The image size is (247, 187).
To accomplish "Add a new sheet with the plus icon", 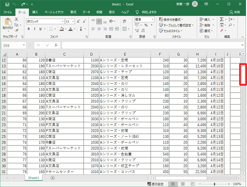I will (x=52, y=178).
